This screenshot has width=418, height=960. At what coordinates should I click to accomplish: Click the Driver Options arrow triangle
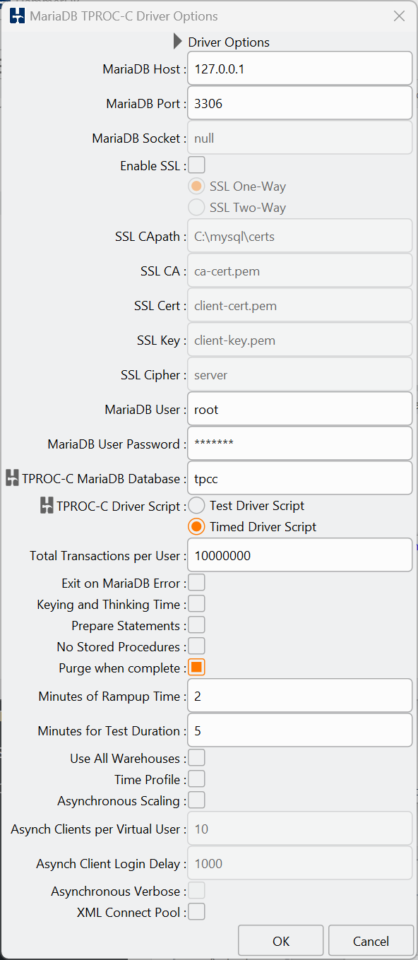(x=178, y=42)
